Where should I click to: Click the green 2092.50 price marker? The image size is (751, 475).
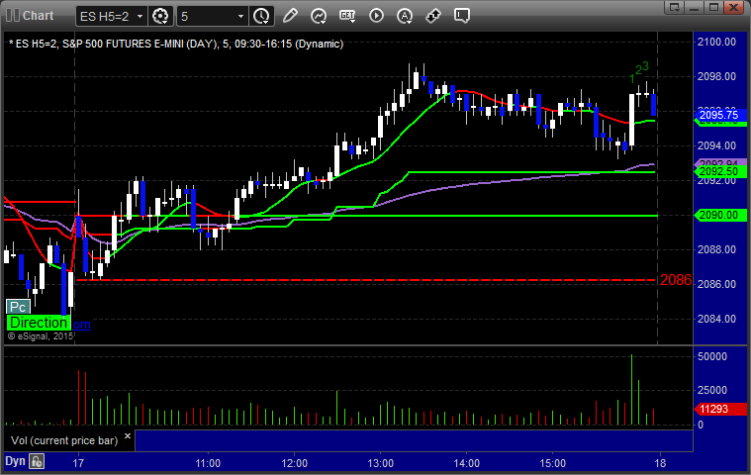tap(719, 171)
